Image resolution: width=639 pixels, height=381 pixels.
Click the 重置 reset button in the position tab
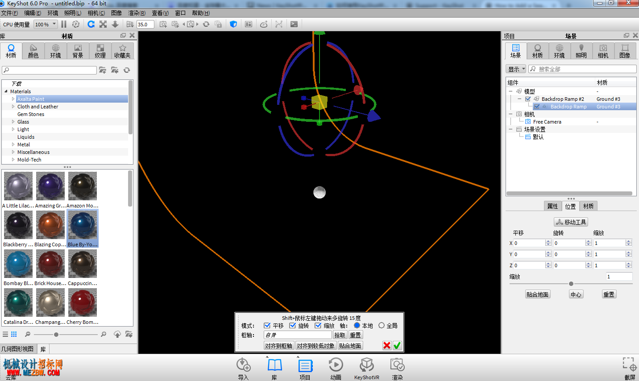pos(609,294)
